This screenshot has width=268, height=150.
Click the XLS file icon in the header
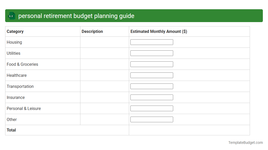pos(11,16)
